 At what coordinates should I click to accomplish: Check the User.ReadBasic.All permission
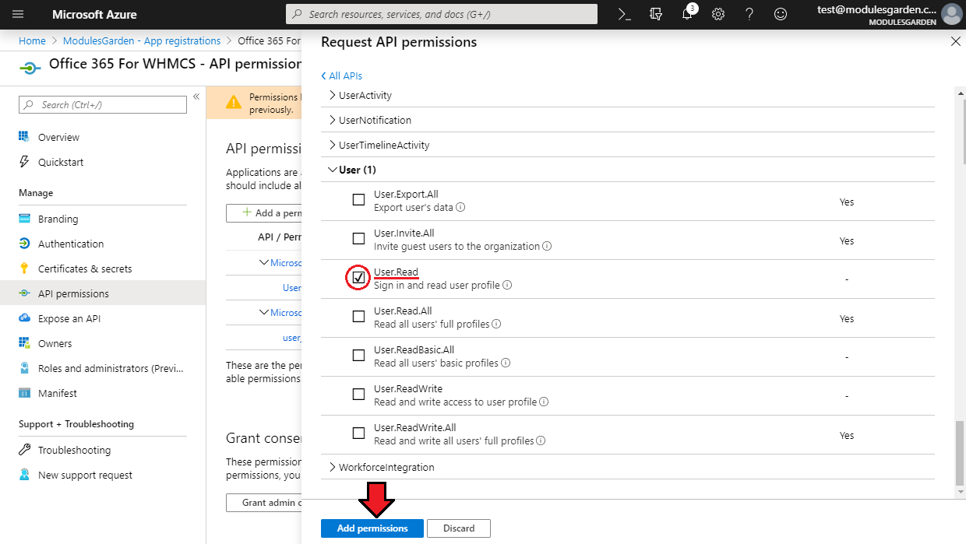click(x=358, y=356)
